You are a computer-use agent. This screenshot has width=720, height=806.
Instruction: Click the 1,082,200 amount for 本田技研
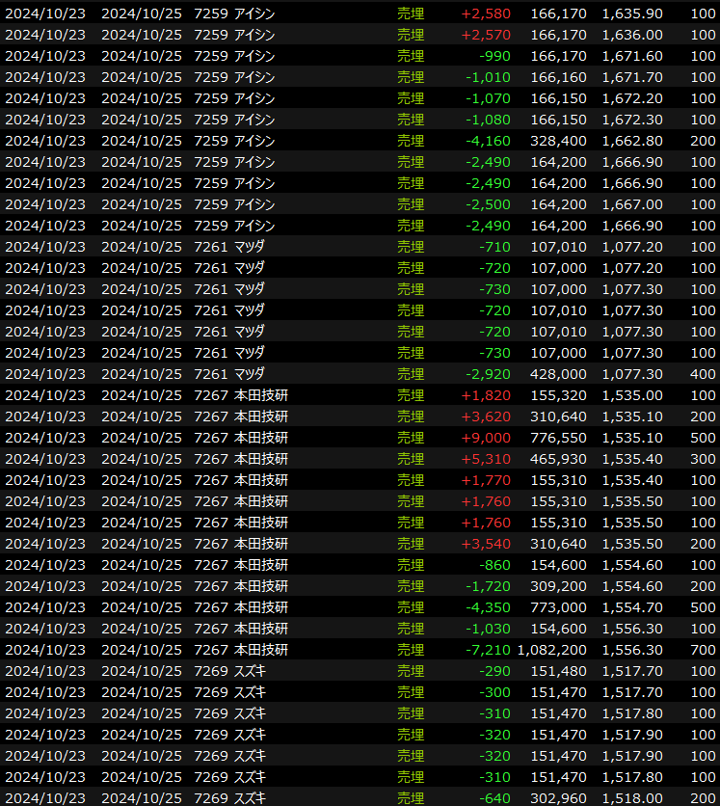[550, 650]
